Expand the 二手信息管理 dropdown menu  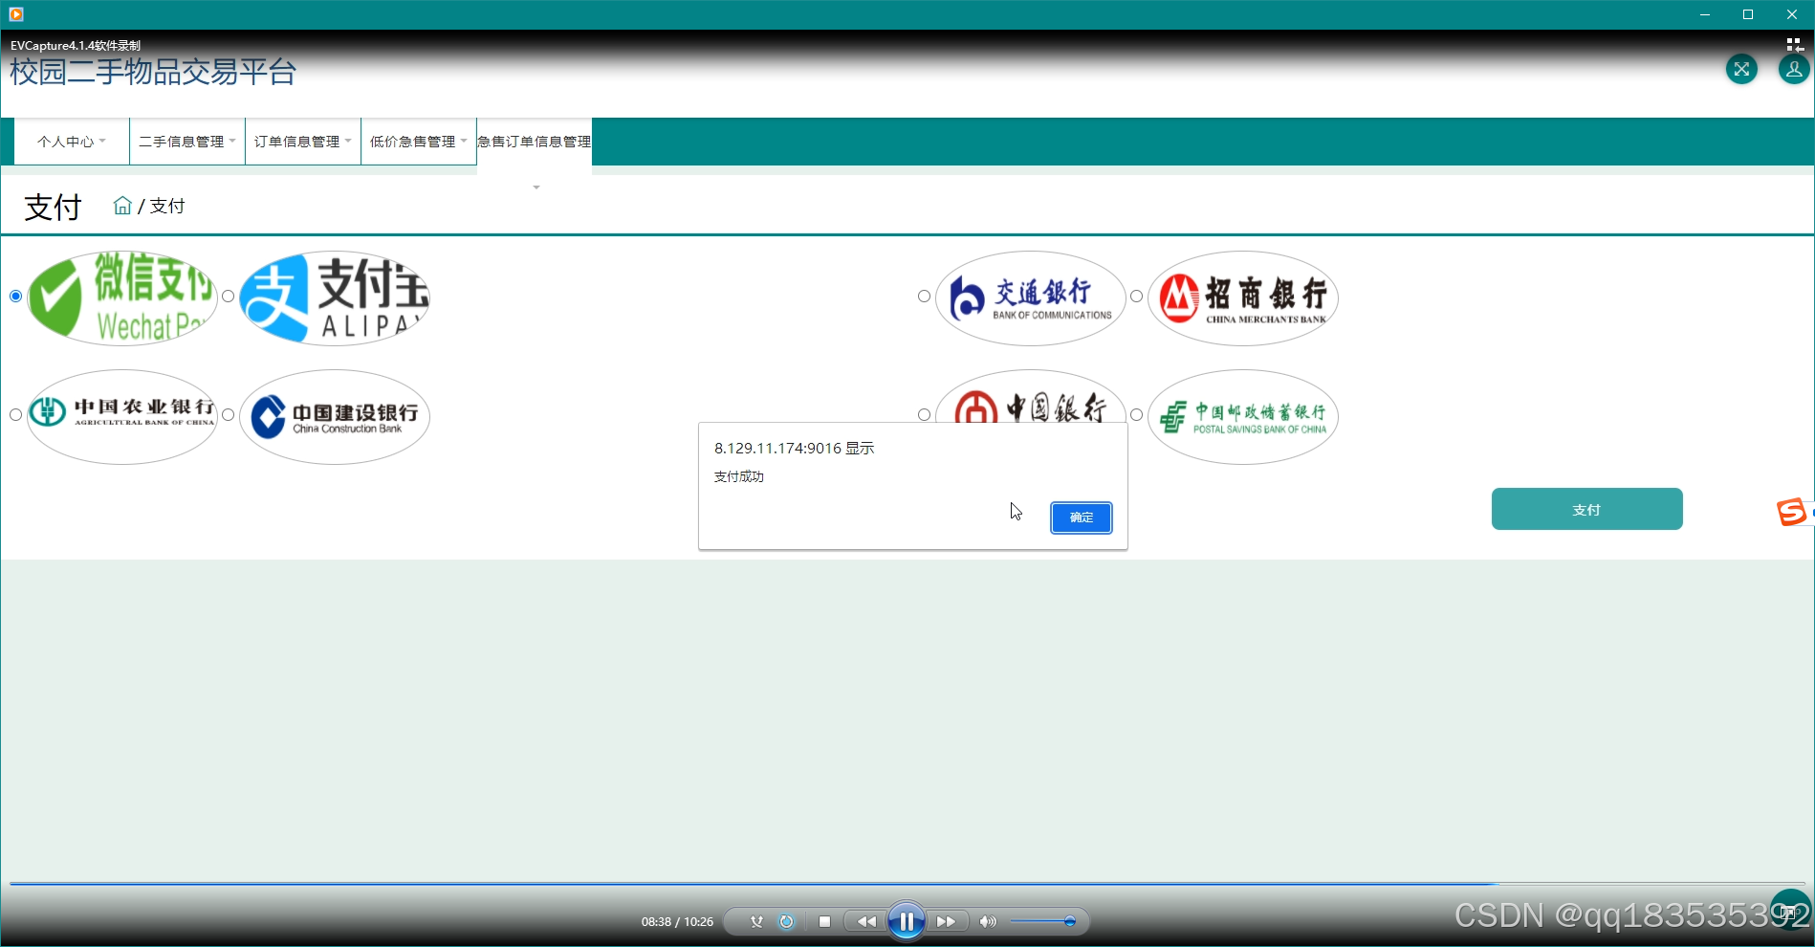(x=186, y=141)
